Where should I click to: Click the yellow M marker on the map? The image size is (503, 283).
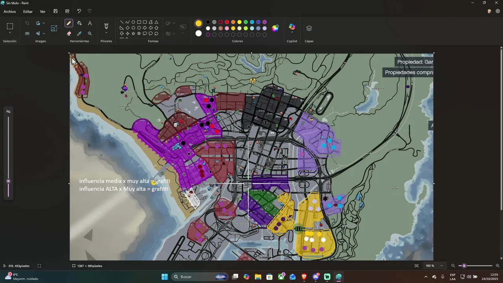click(253, 81)
